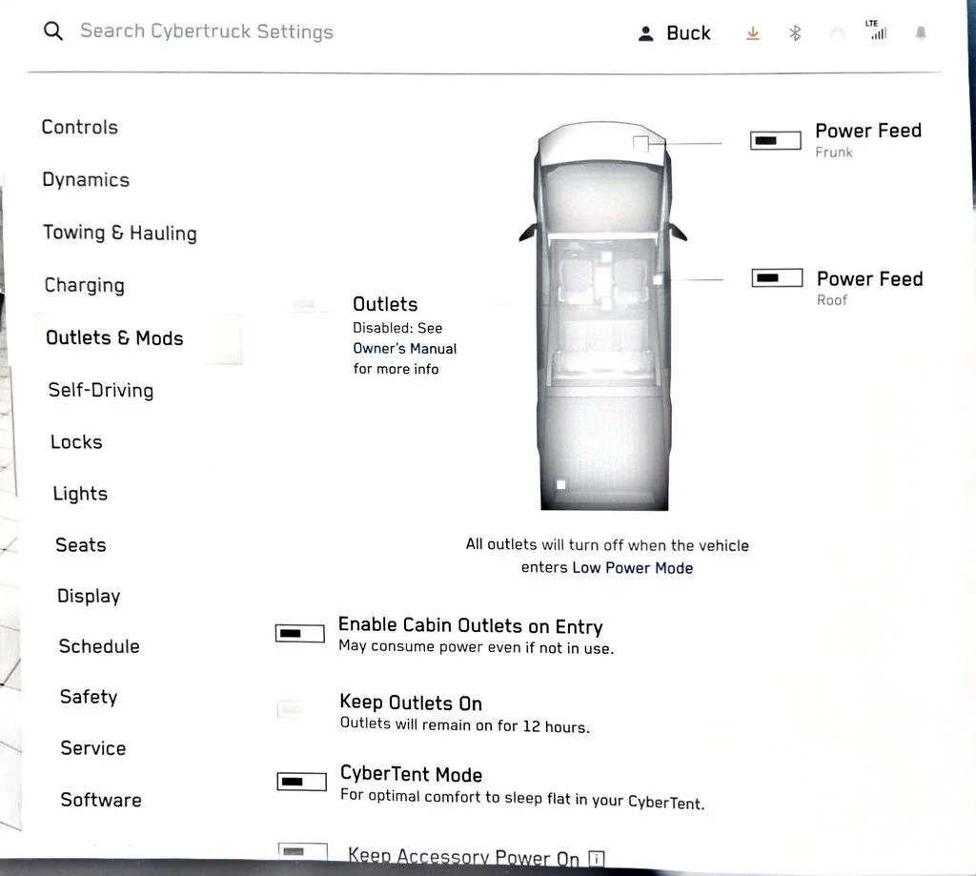Click the Keep Accessory Power info icon
The width and height of the screenshot is (976, 876).
[597, 859]
